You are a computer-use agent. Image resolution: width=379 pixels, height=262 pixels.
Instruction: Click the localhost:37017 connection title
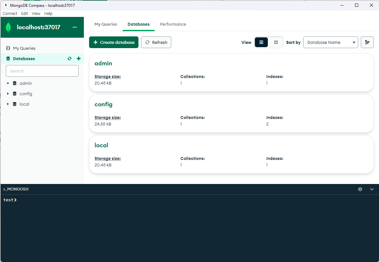(x=38, y=27)
